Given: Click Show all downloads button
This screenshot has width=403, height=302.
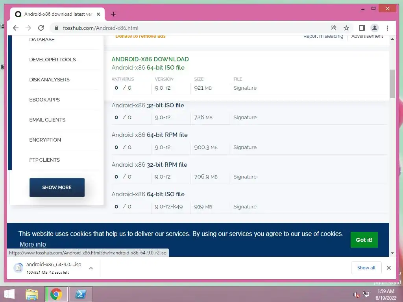Looking at the screenshot, I should pos(366,268).
